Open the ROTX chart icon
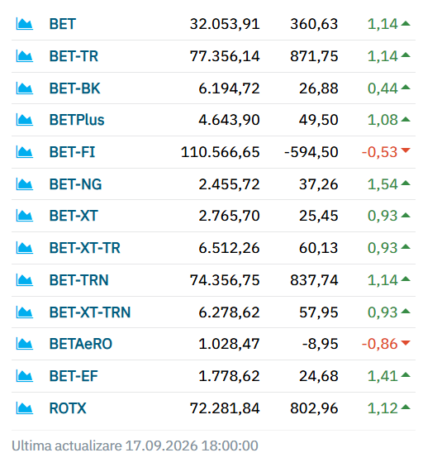The height and width of the screenshot is (467, 423). click(25, 408)
